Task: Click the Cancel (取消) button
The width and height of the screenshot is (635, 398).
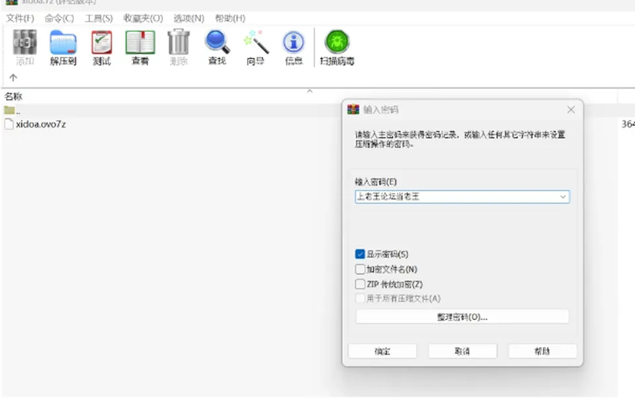Action: [462, 351]
